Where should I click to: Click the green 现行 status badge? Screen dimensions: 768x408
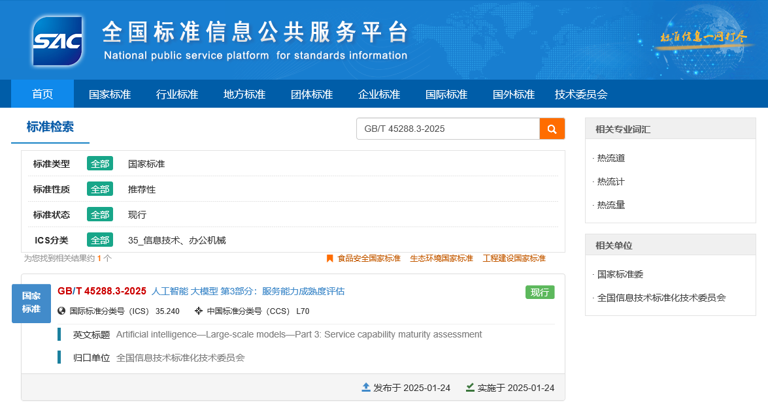pyautogui.click(x=540, y=292)
